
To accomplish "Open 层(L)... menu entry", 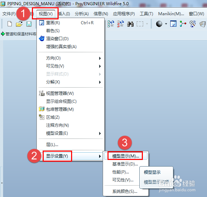I will pyautogui.click(x=70, y=145).
